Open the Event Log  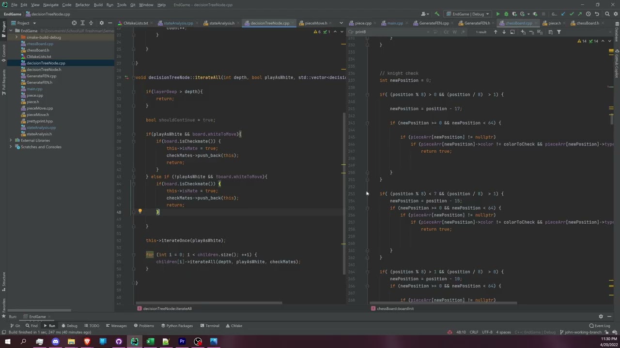[x=600, y=326]
